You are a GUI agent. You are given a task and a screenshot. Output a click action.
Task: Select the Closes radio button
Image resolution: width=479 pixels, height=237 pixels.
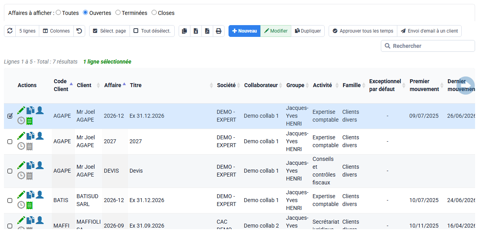click(154, 13)
